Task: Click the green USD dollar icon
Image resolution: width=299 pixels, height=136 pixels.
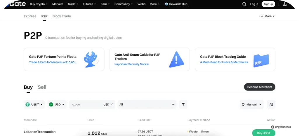Action: (51, 104)
